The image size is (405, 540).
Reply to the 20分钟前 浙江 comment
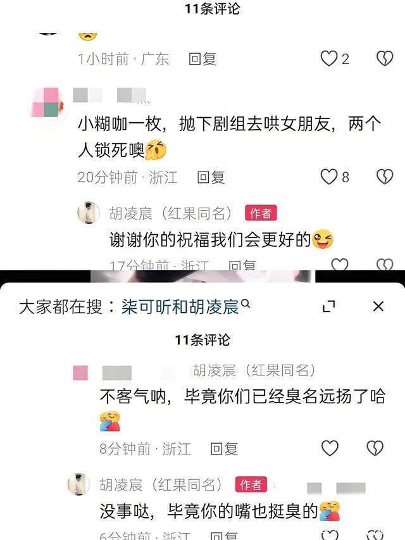[211, 177]
